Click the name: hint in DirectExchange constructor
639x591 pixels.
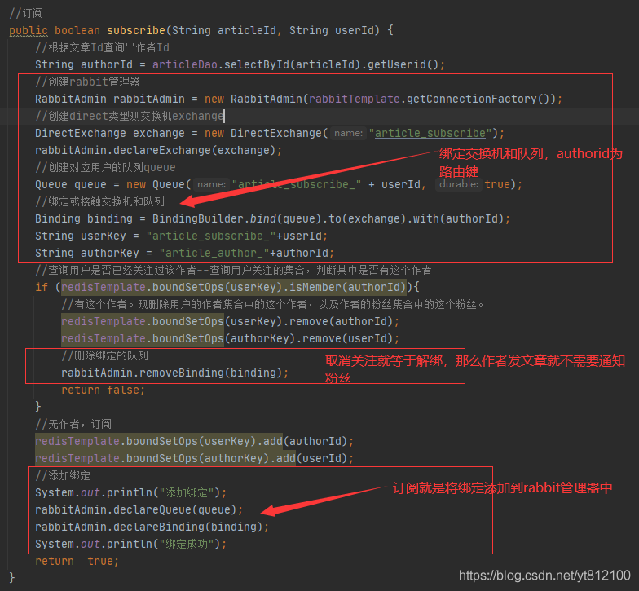(x=349, y=134)
